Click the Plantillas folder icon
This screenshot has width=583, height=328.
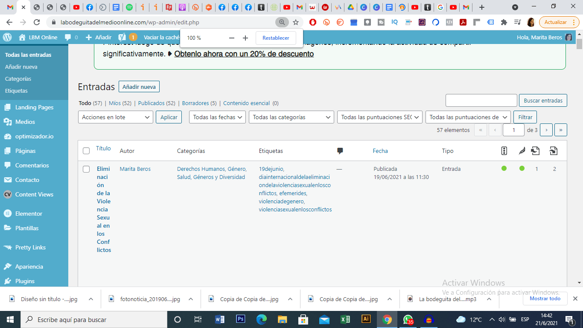(7, 228)
